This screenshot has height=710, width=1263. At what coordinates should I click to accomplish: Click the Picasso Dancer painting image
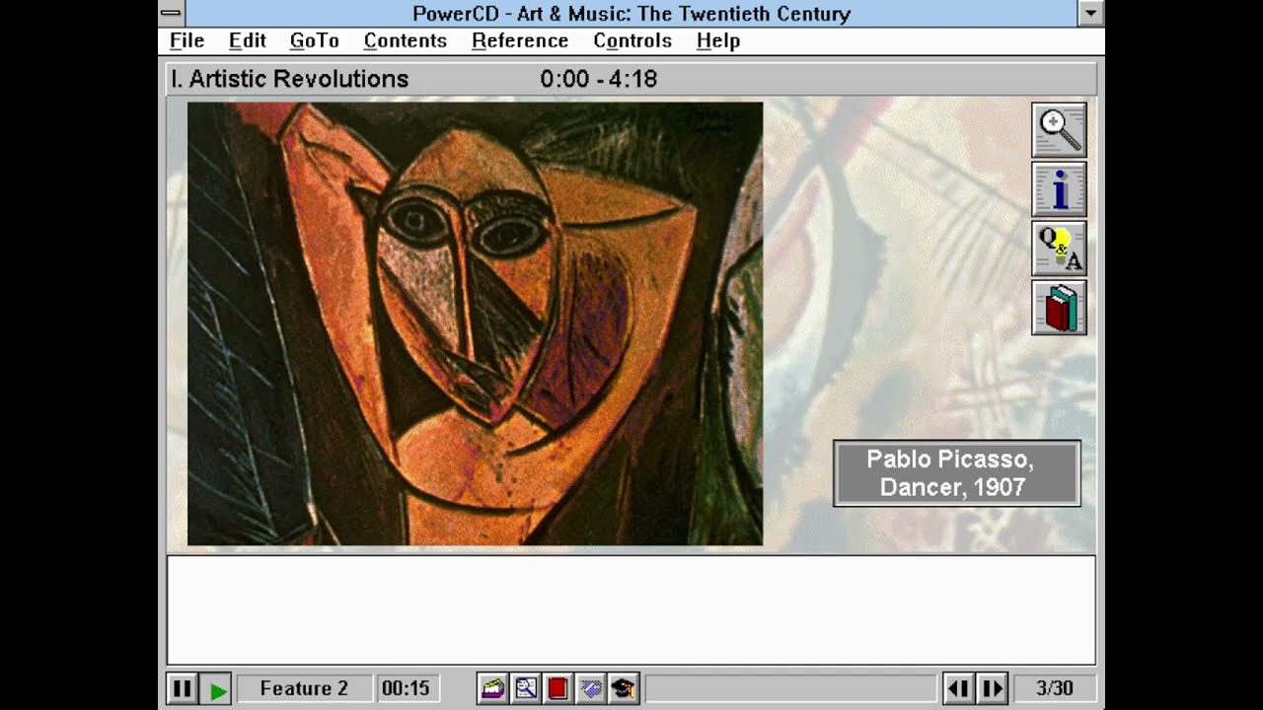click(475, 323)
